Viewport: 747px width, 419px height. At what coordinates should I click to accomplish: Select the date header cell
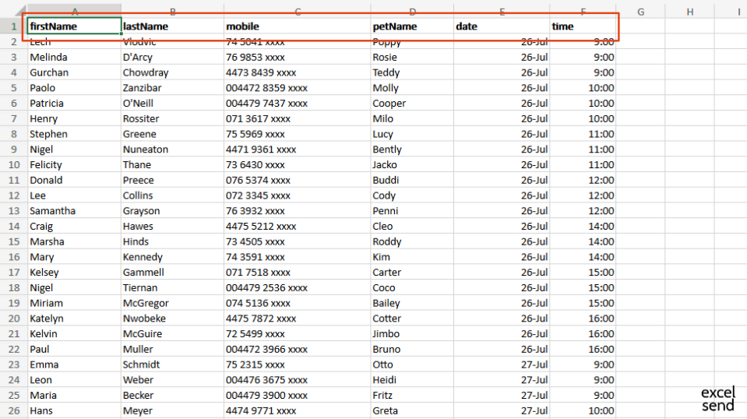click(x=502, y=26)
